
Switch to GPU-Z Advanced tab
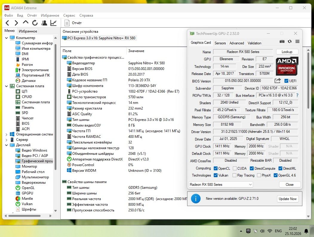[237, 43]
